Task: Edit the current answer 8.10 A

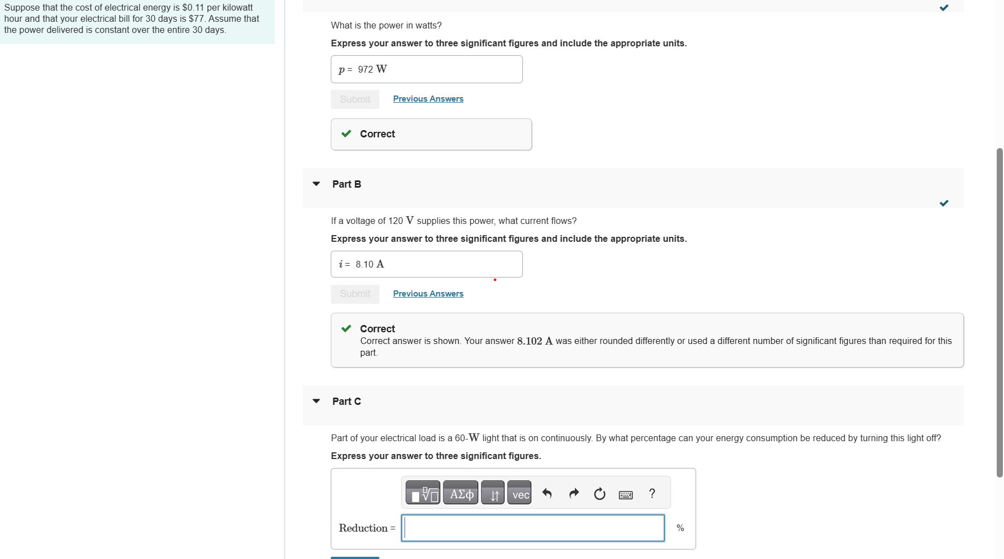Action: point(426,264)
